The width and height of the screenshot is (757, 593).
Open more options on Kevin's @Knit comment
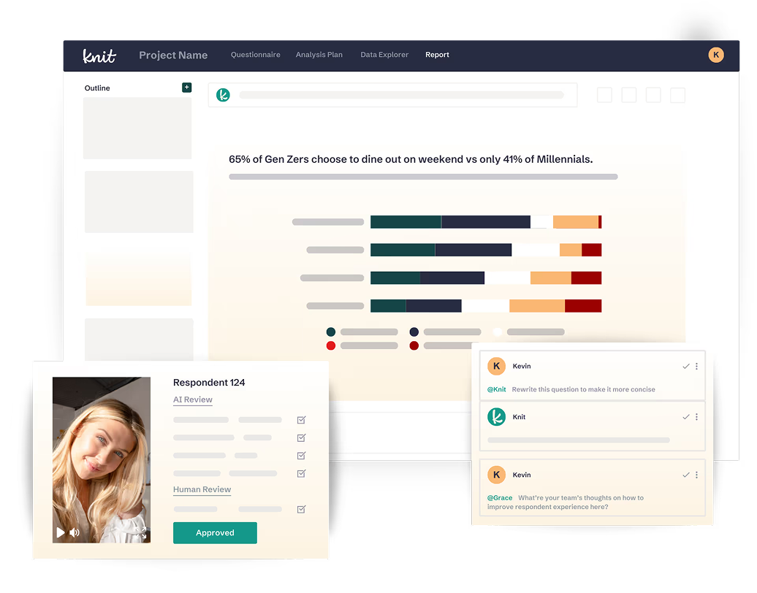[696, 366]
